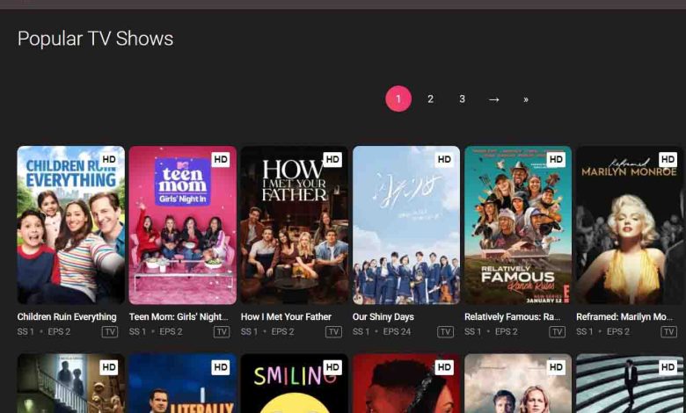Open the Teen Mom Girls' Night In poster
Screen dimensions: 686x413
[183, 225]
